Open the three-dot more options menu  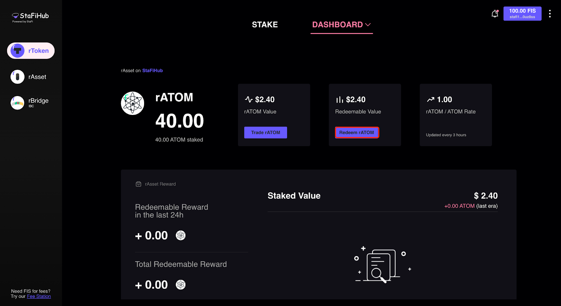click(x=549, y=14)
